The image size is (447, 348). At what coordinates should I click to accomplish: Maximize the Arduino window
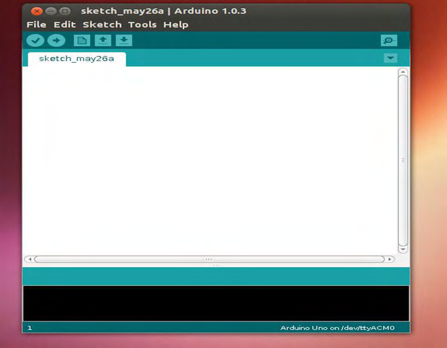[65, 11]
